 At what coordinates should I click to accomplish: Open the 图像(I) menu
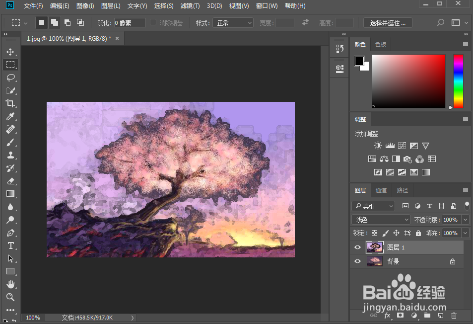pyautogui.click(x=85, y=6)
